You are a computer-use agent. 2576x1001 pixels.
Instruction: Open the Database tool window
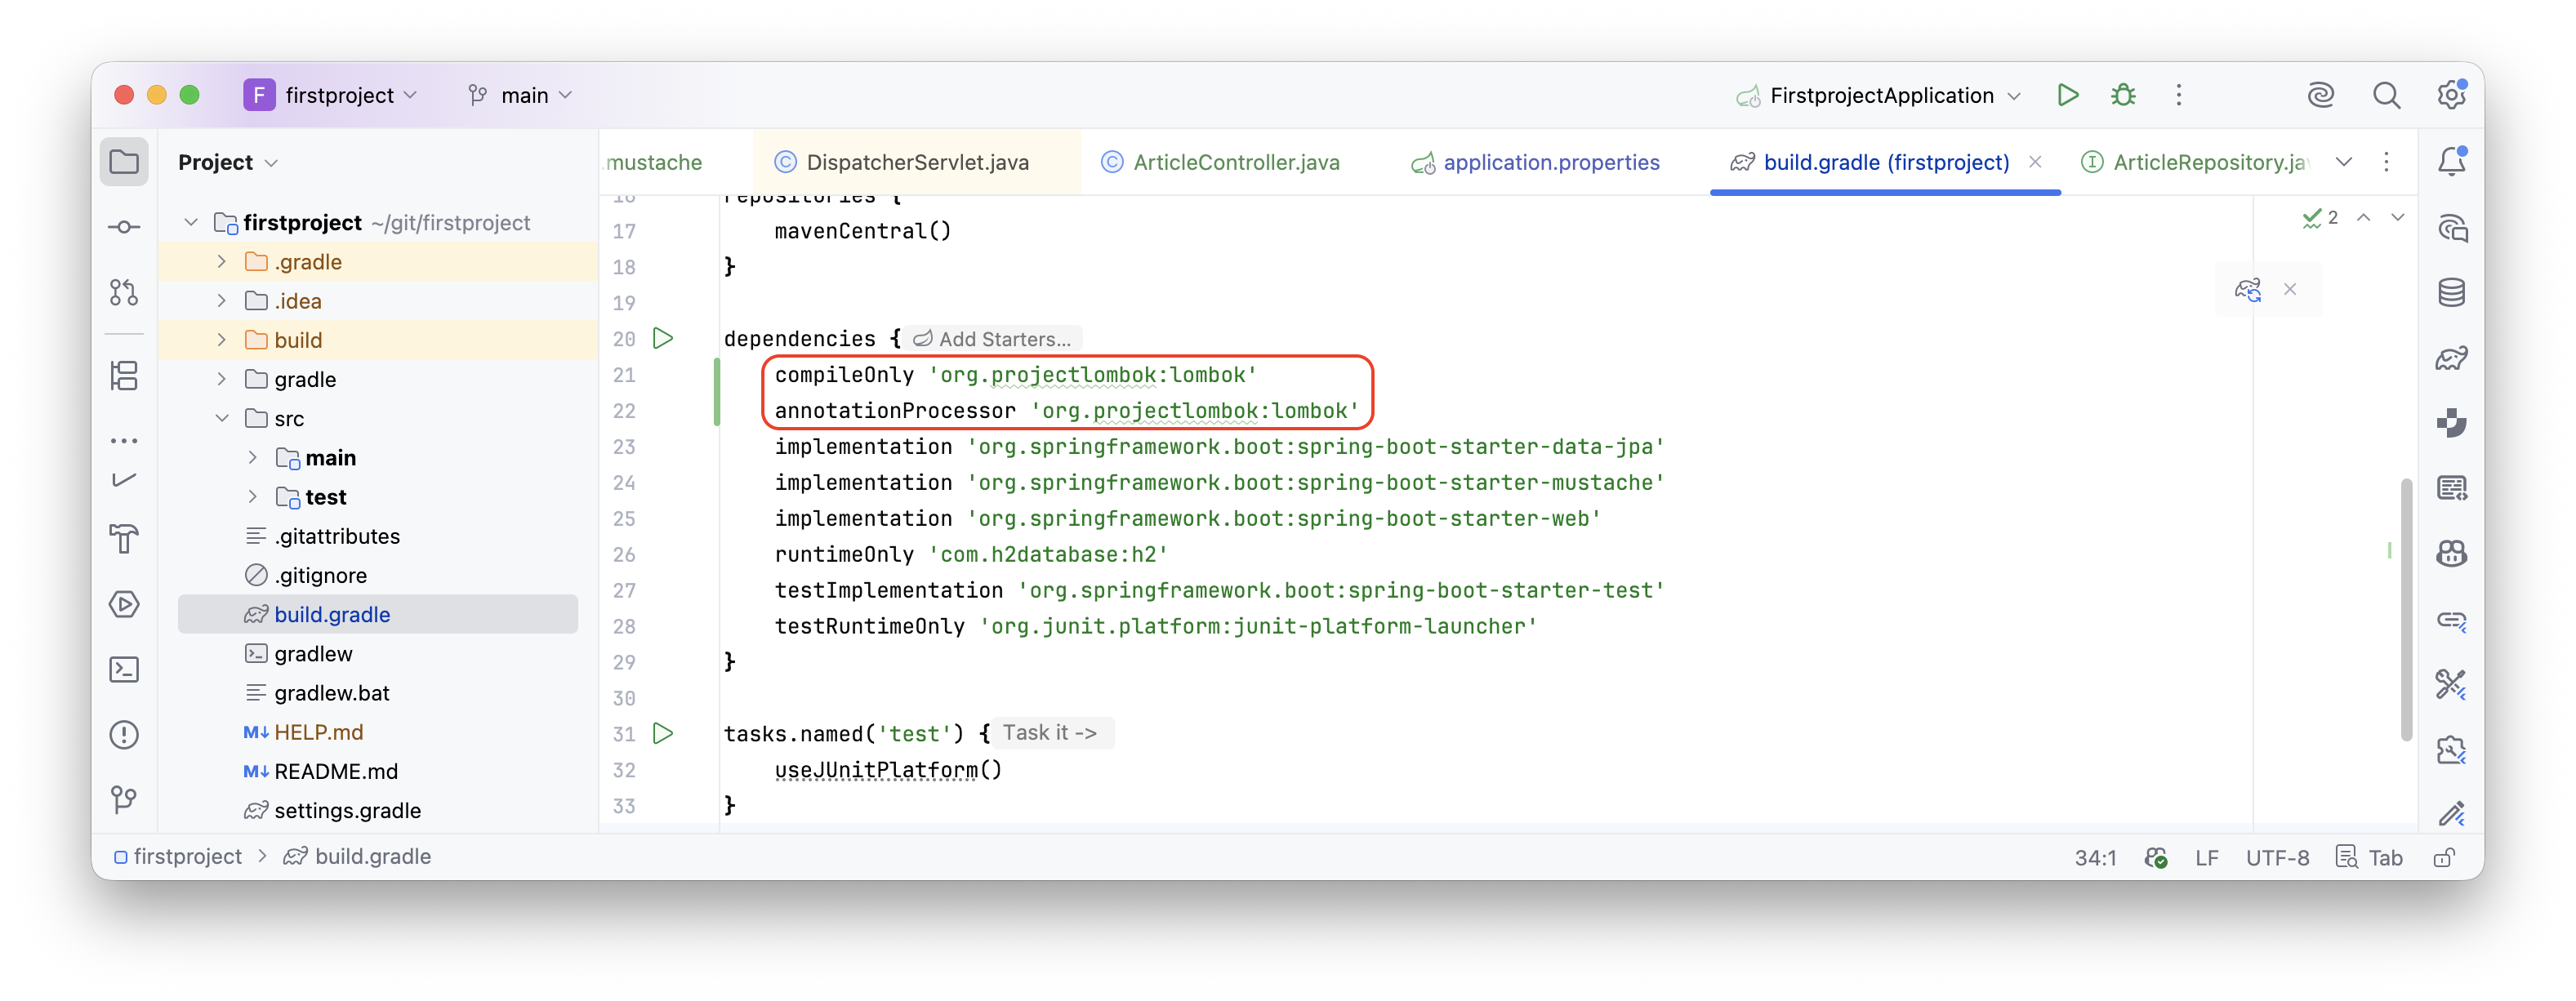(x=2451, y=292)
